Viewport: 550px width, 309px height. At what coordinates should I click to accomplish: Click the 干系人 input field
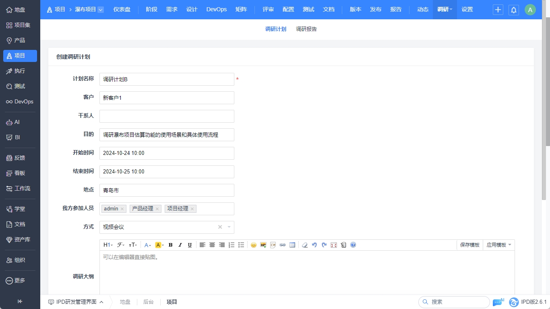[x=167, y=116]
